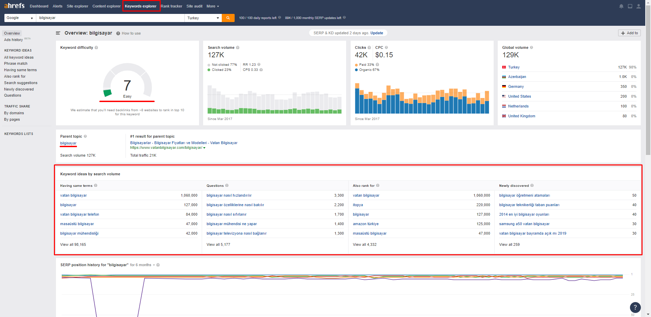Open KEYWORDS LISTS in sidebar
651x317 pixels.
[x=19, y=134]
